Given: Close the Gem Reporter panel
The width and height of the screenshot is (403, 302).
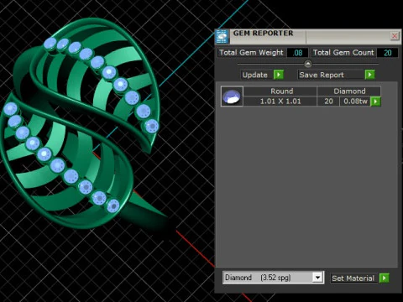Looking at the screenshot, I should (x=394, y=36).
